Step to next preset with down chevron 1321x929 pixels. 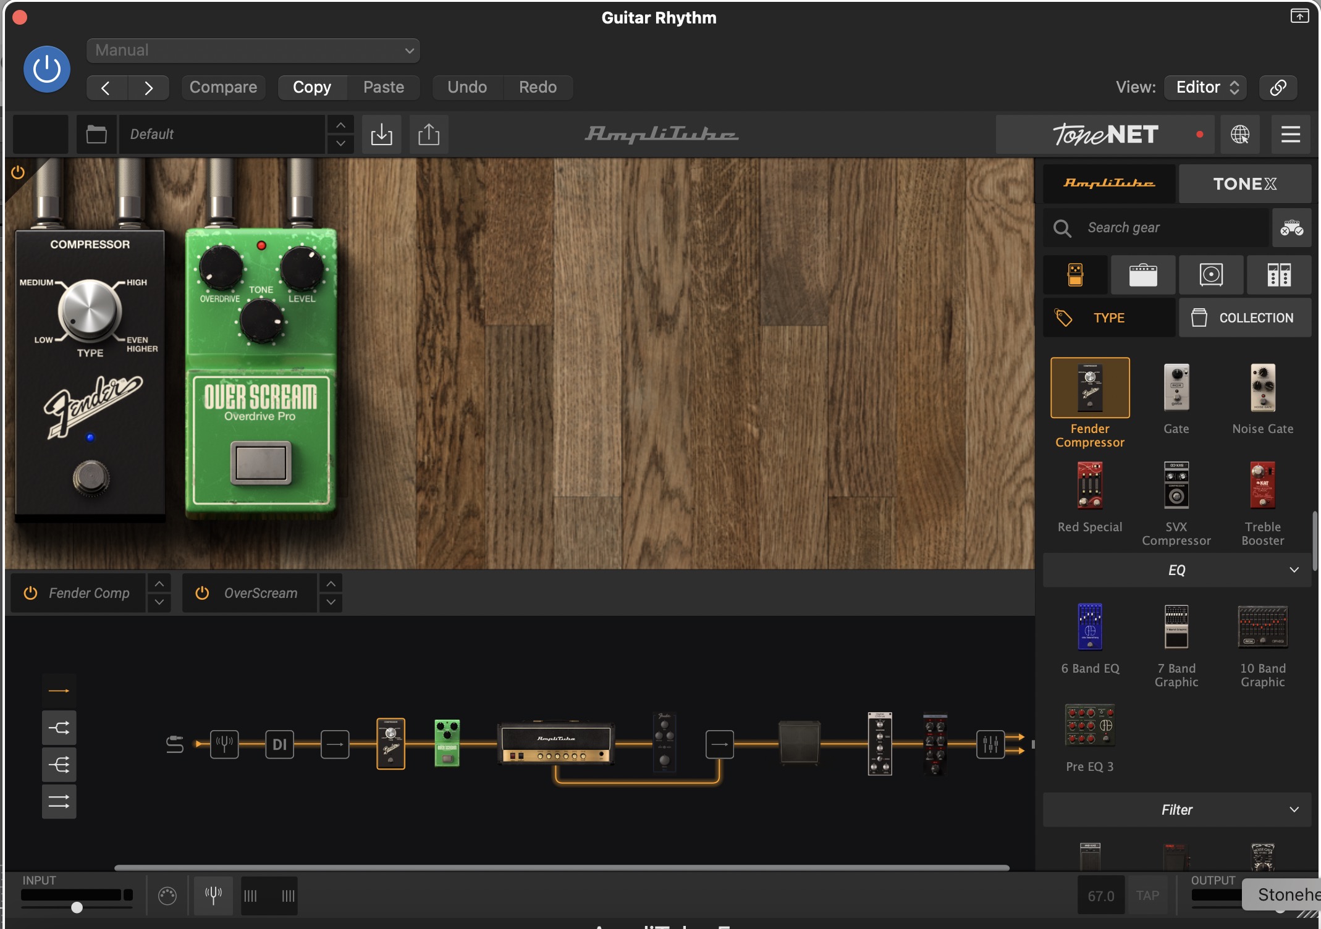(340, 143)
